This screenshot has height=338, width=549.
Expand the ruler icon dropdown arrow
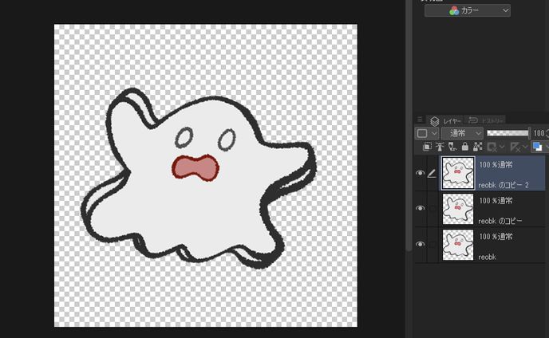tap(525, 147)
